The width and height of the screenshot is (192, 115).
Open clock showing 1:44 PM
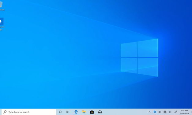click(x=184, y=112)
